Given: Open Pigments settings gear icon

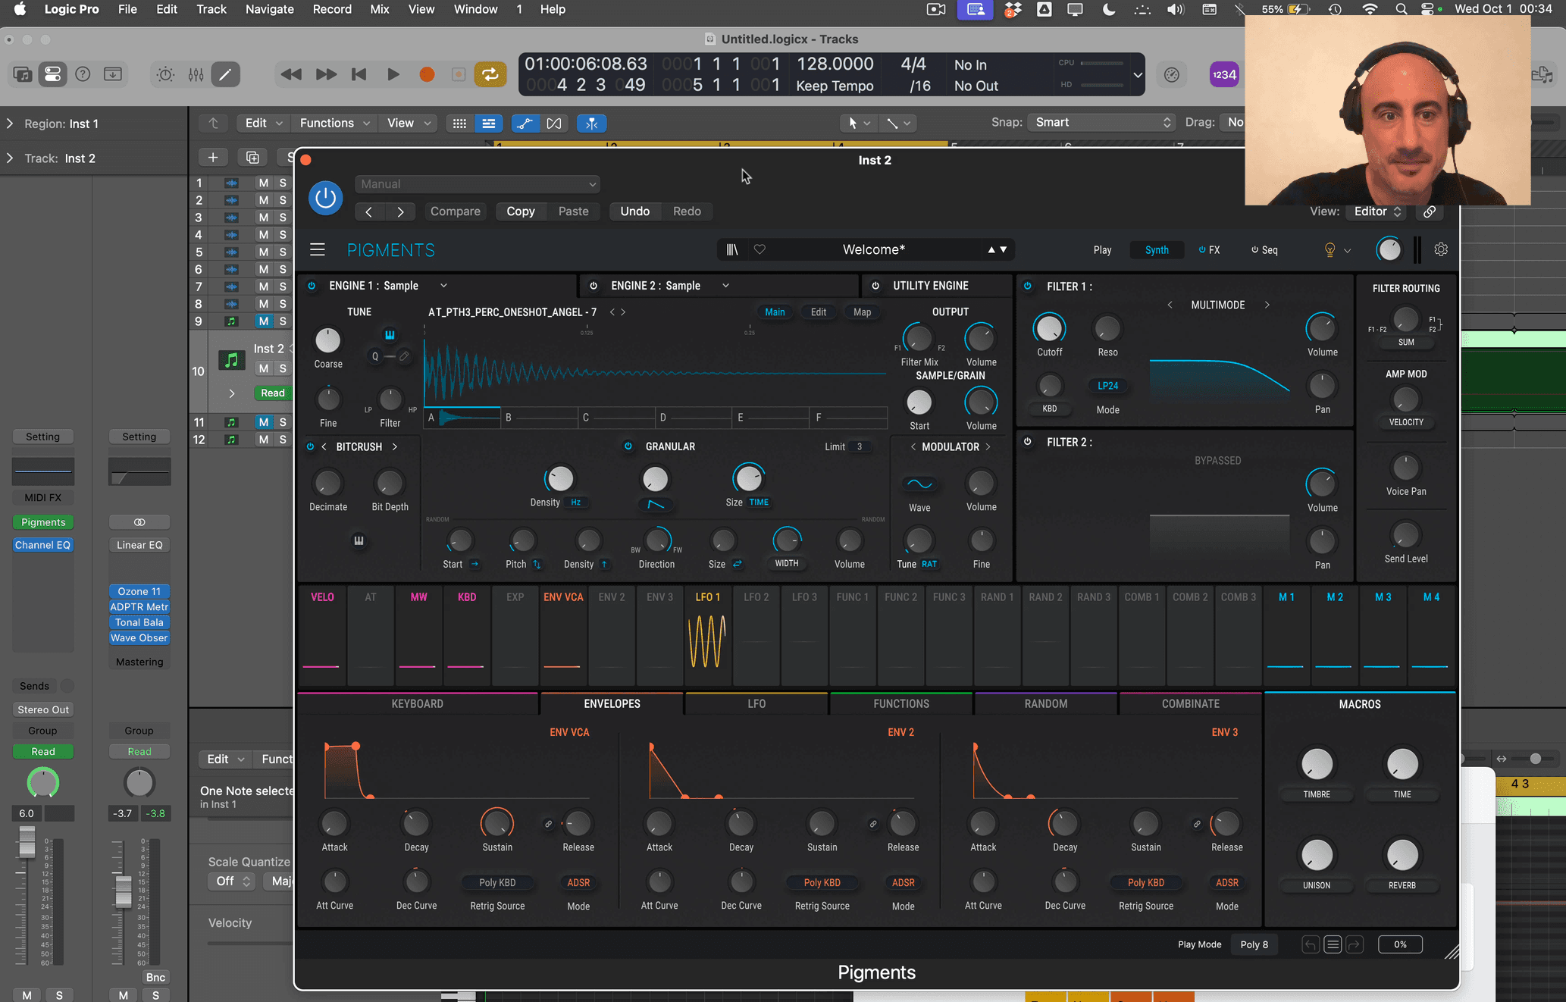Looking at the screenshot, I should 1441,249.
